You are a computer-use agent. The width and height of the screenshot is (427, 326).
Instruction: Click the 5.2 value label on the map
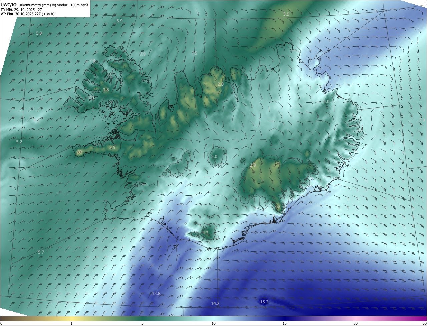19,142
